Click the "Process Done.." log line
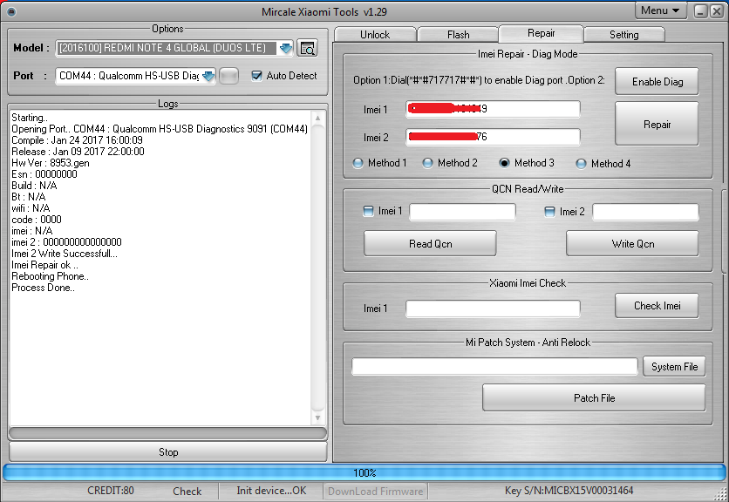The height and width of the screenshot is (502, 729). click(43, 288)
